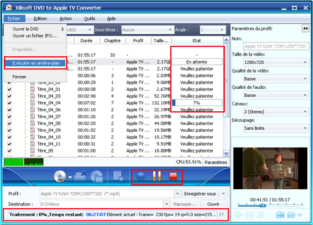Screen dimensions: 313x225
Task: Click the Parcourir button
Action: (x=185, y=204)
